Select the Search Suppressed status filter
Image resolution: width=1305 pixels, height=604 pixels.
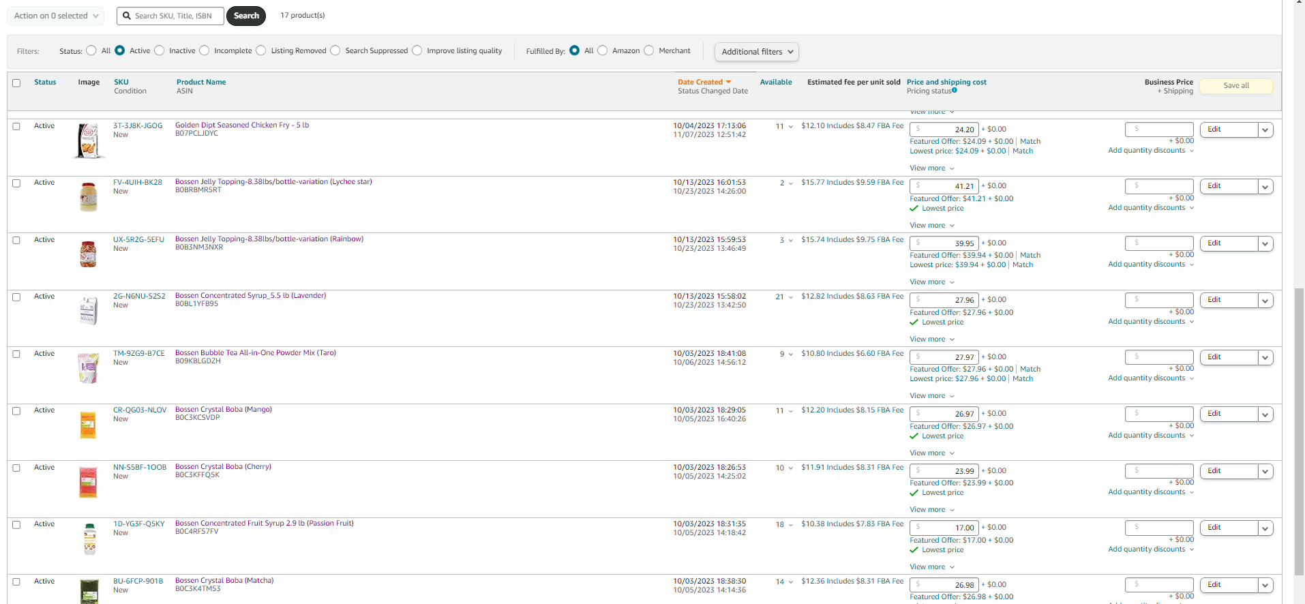(335, 50)
